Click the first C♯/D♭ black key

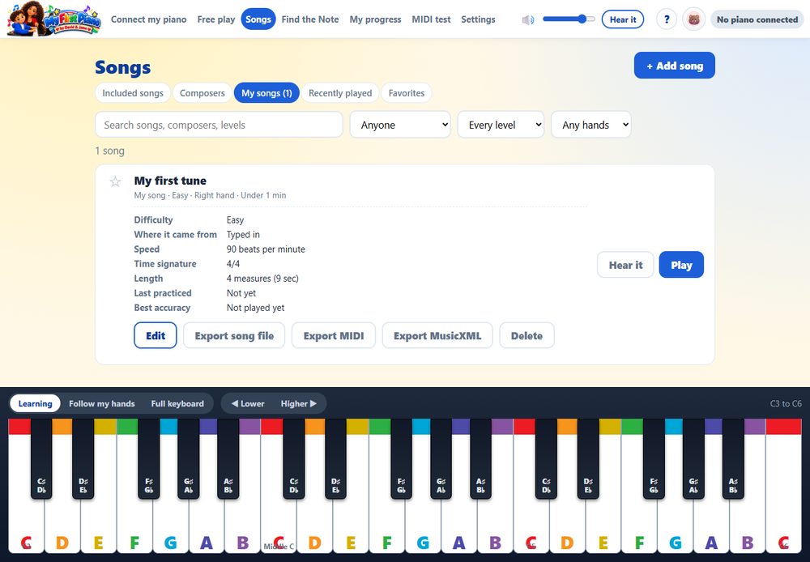point(41,458)
